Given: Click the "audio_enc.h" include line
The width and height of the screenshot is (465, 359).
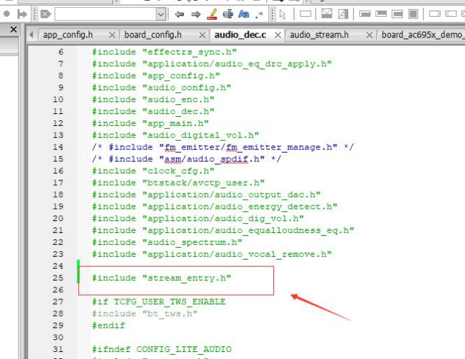Looking at the screenshot, I should [153, 99].
